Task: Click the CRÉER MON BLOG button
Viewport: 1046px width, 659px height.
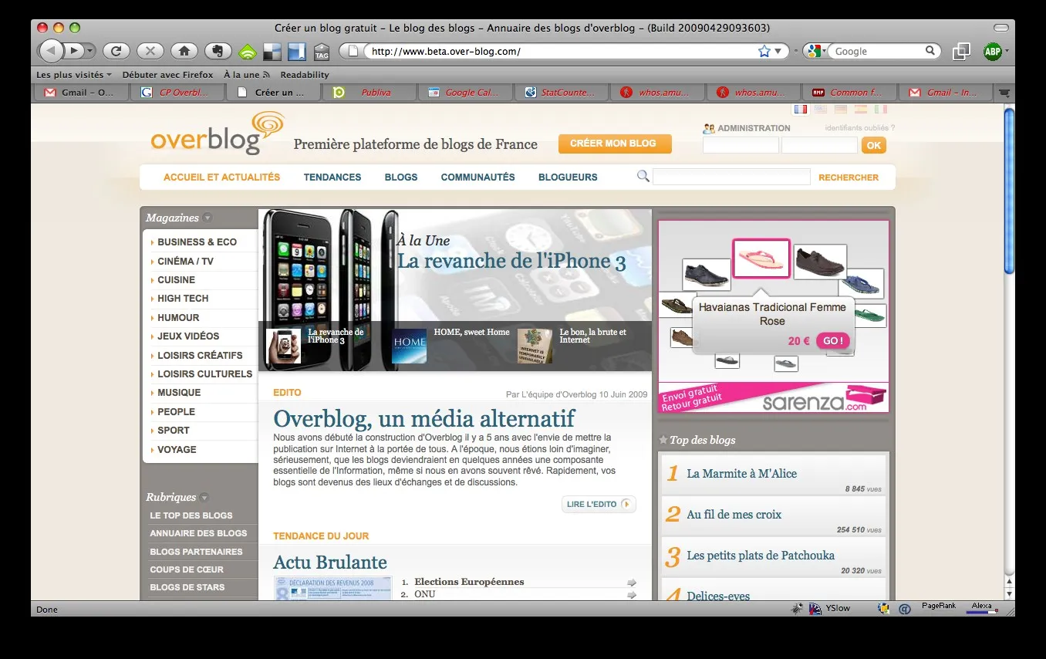Action: pos(615,144)
